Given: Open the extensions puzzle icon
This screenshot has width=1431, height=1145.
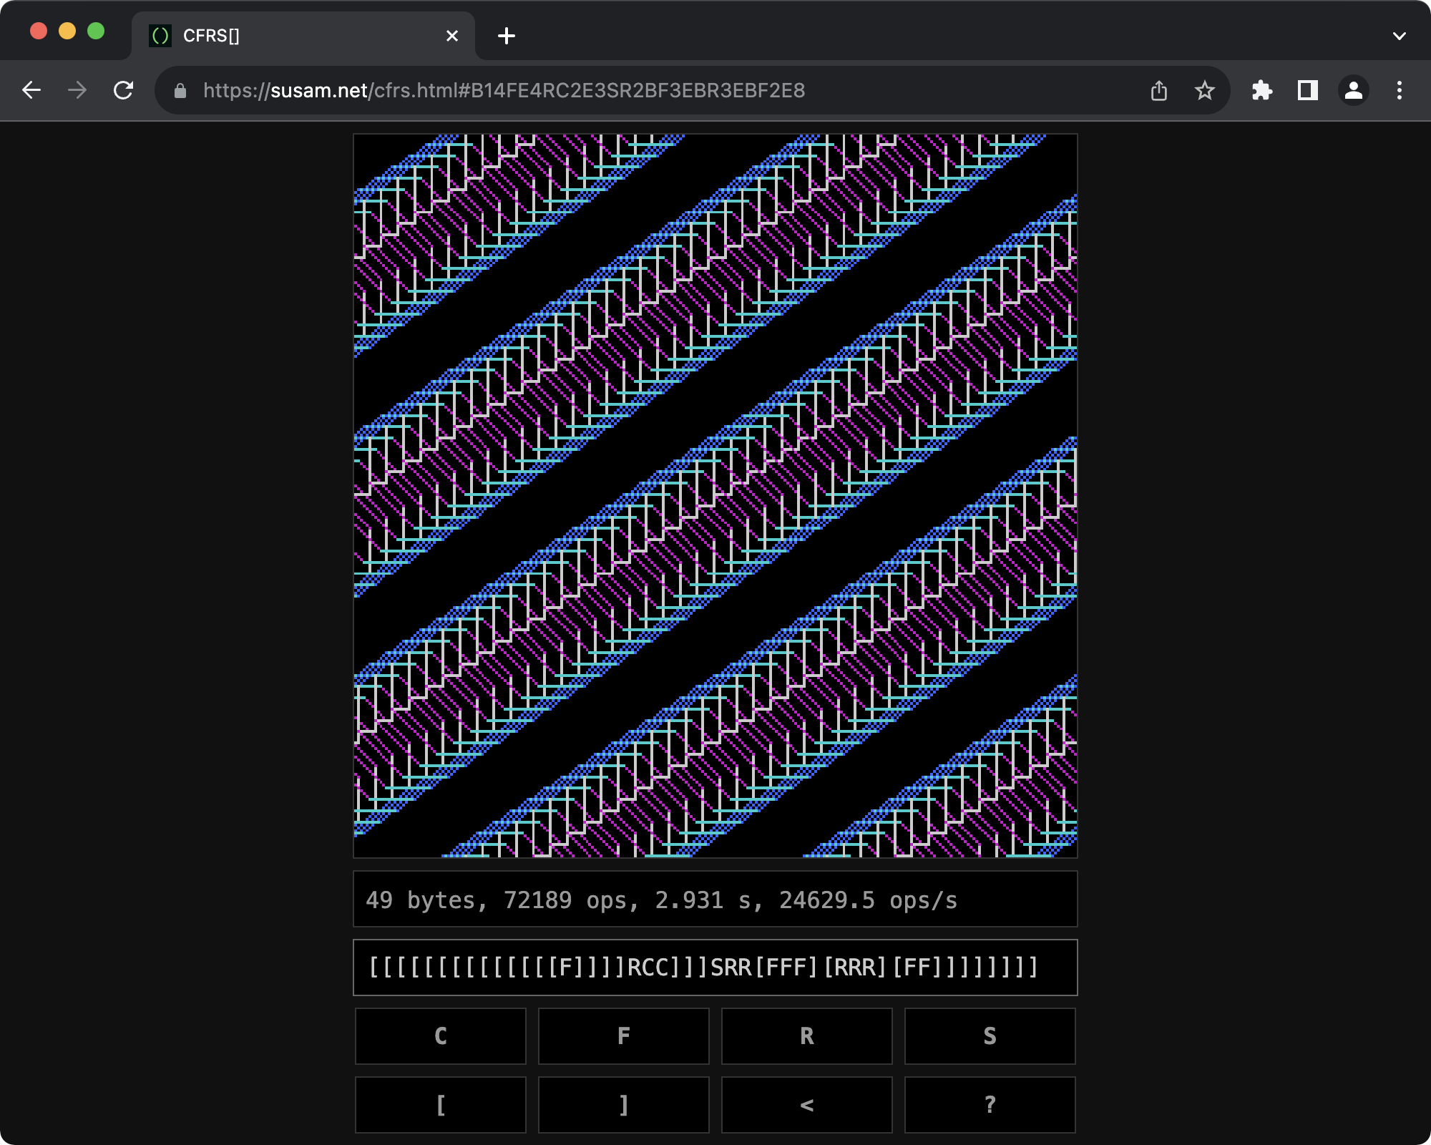Looking at the screenshot, I should [1262, 90].
